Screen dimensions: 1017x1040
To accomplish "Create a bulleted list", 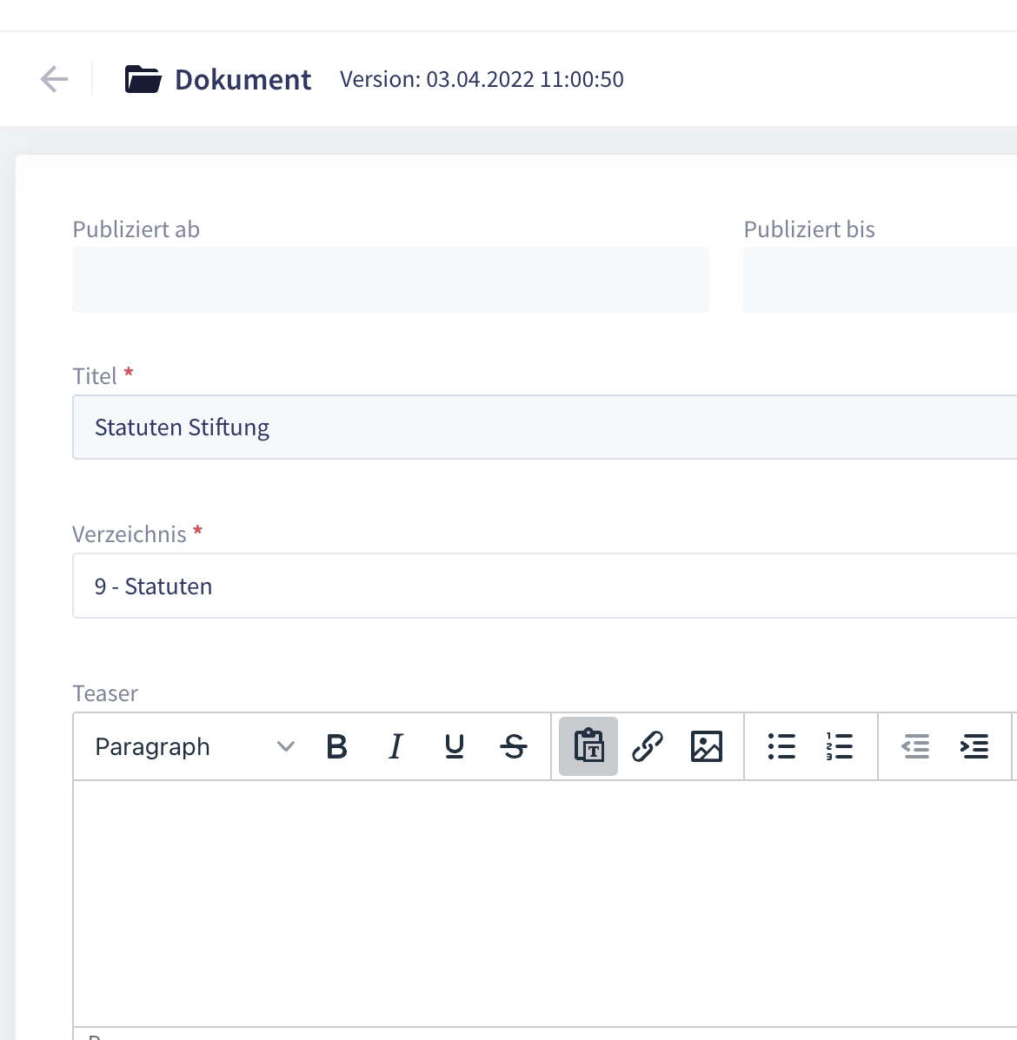I will (x=781, y=746).
